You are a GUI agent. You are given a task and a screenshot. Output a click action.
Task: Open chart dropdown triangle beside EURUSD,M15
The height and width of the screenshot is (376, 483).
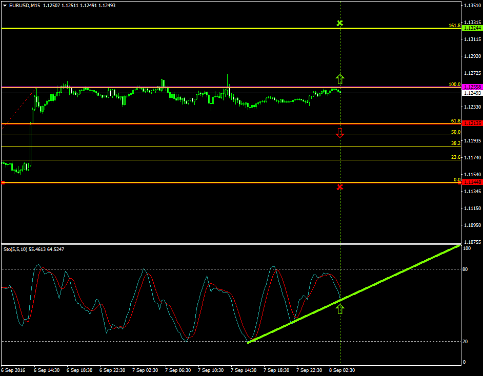5,6
